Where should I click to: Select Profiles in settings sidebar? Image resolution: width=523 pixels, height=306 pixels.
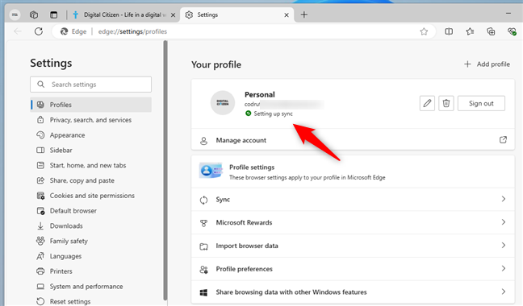pyautogui.click(x=90, y=105)
